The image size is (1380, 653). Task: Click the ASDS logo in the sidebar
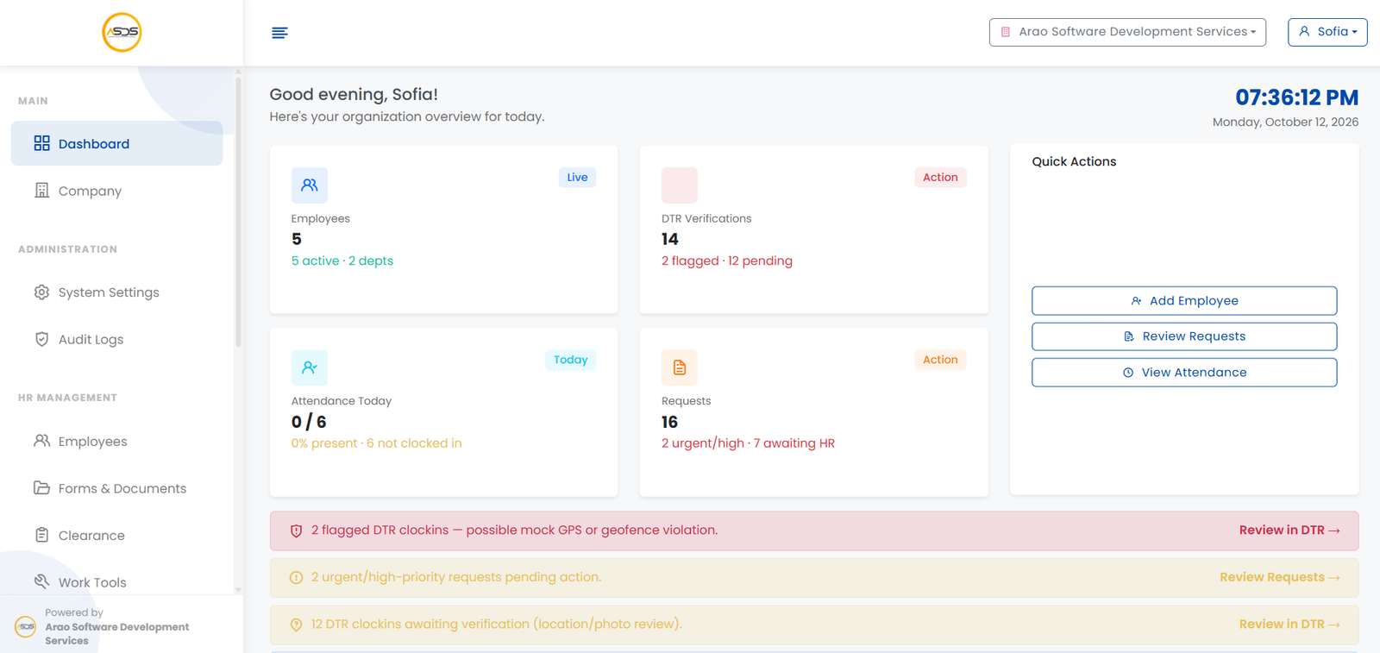[x=122, y=33]
